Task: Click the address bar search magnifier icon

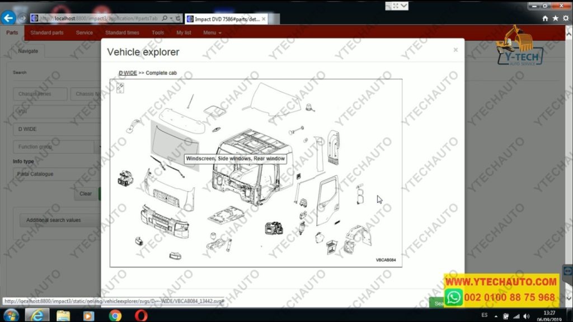Action: point(165,18)
